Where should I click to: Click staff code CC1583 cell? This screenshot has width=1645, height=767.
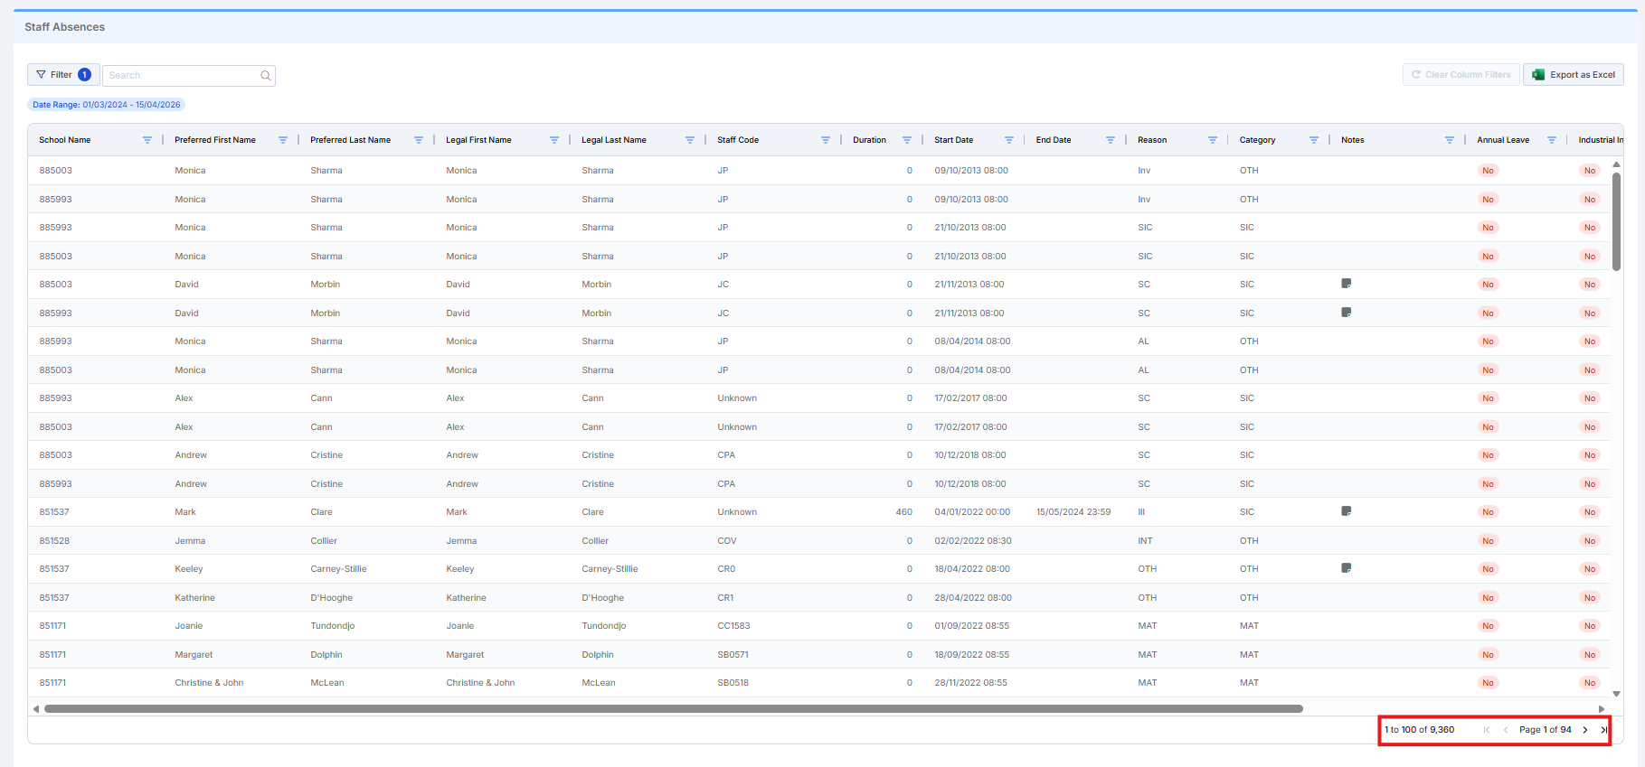(733, 626)
